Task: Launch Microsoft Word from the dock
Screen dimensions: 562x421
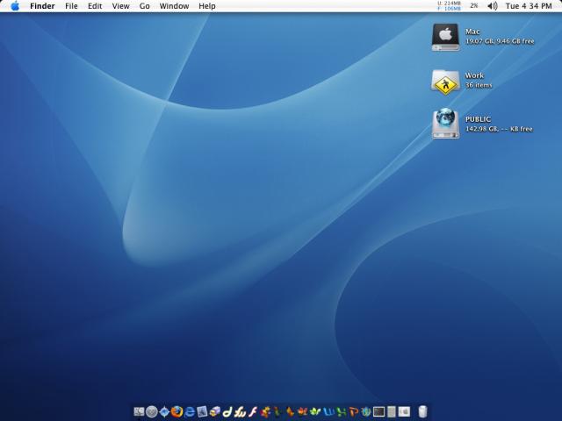Action: point(328,411)
